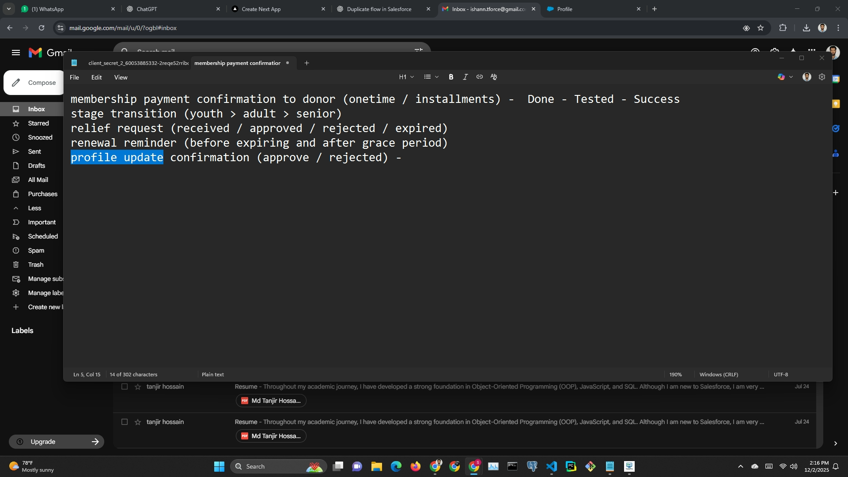
Task: Click the 190% zoom level in status bar
Action: pos(675,375)
